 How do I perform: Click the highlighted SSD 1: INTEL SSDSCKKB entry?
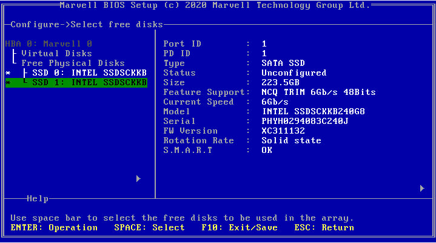89,83
